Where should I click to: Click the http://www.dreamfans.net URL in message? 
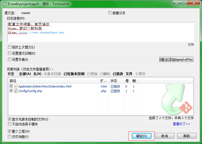(42, 33)
